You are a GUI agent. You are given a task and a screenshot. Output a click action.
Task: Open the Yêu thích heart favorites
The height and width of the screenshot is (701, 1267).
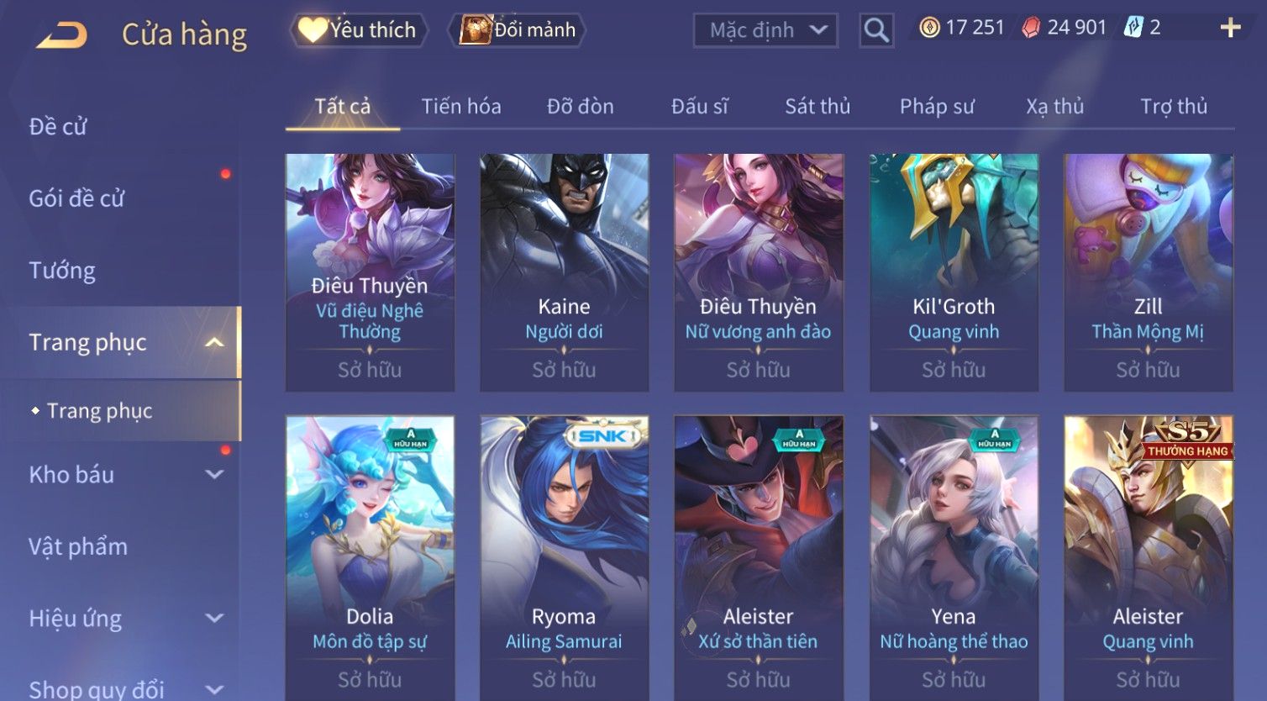pos(359,30)
